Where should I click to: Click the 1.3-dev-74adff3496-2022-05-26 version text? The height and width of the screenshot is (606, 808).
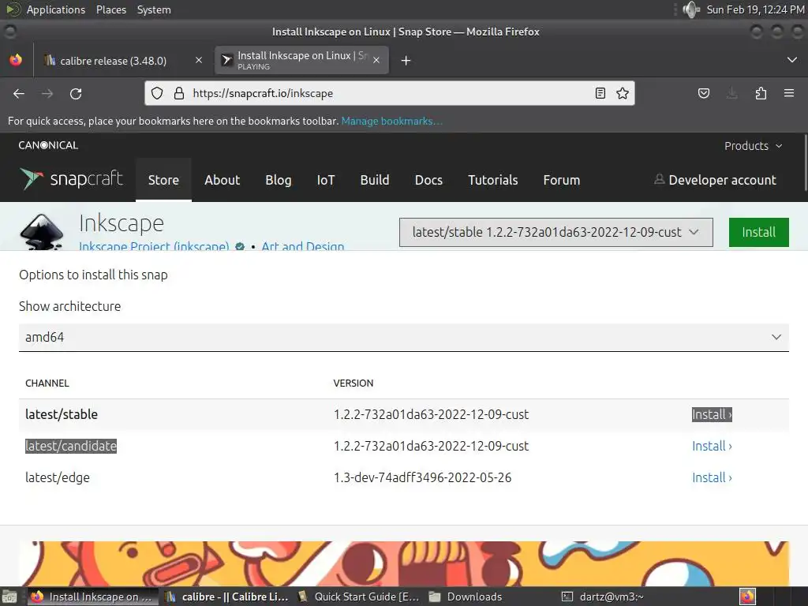pyautogui.click(x=423, y=477)
